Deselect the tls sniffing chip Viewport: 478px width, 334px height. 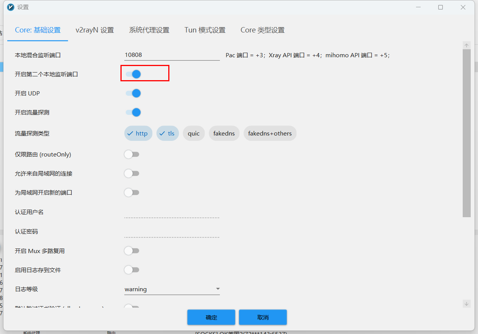167,134
